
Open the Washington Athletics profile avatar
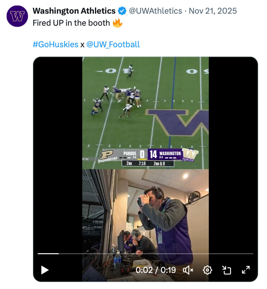(x=17, y=16)
